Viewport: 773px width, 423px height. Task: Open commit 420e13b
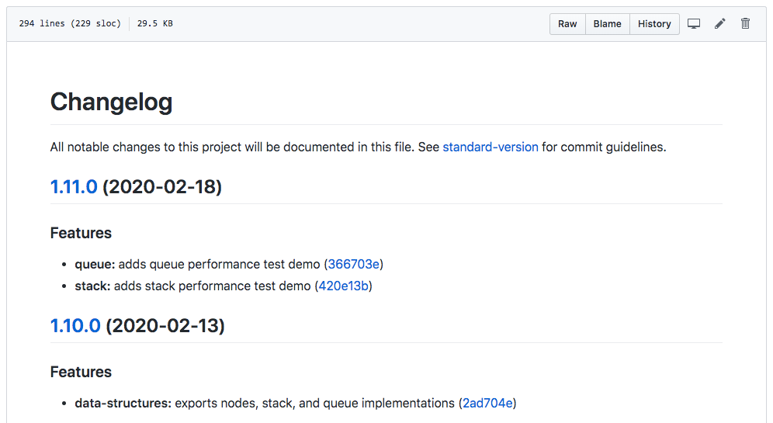(345, 286)
